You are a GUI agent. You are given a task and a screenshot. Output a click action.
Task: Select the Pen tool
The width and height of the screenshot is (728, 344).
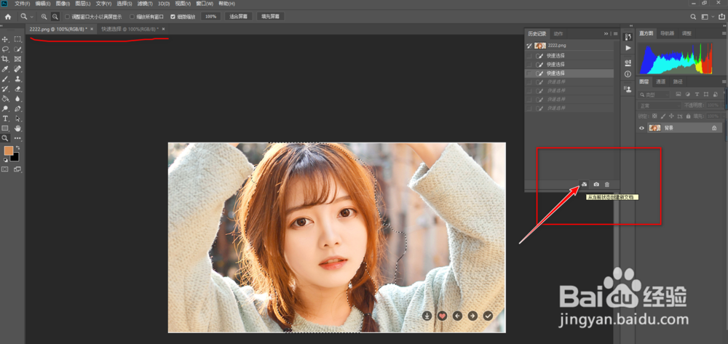pos(17,108)
